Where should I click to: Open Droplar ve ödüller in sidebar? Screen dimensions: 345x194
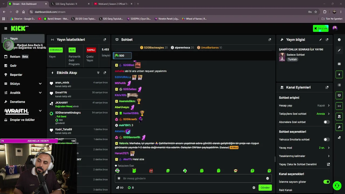click(x=23, y=120)
